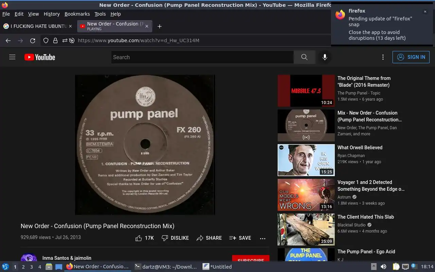Click the video player to pause

click(145, 145)
